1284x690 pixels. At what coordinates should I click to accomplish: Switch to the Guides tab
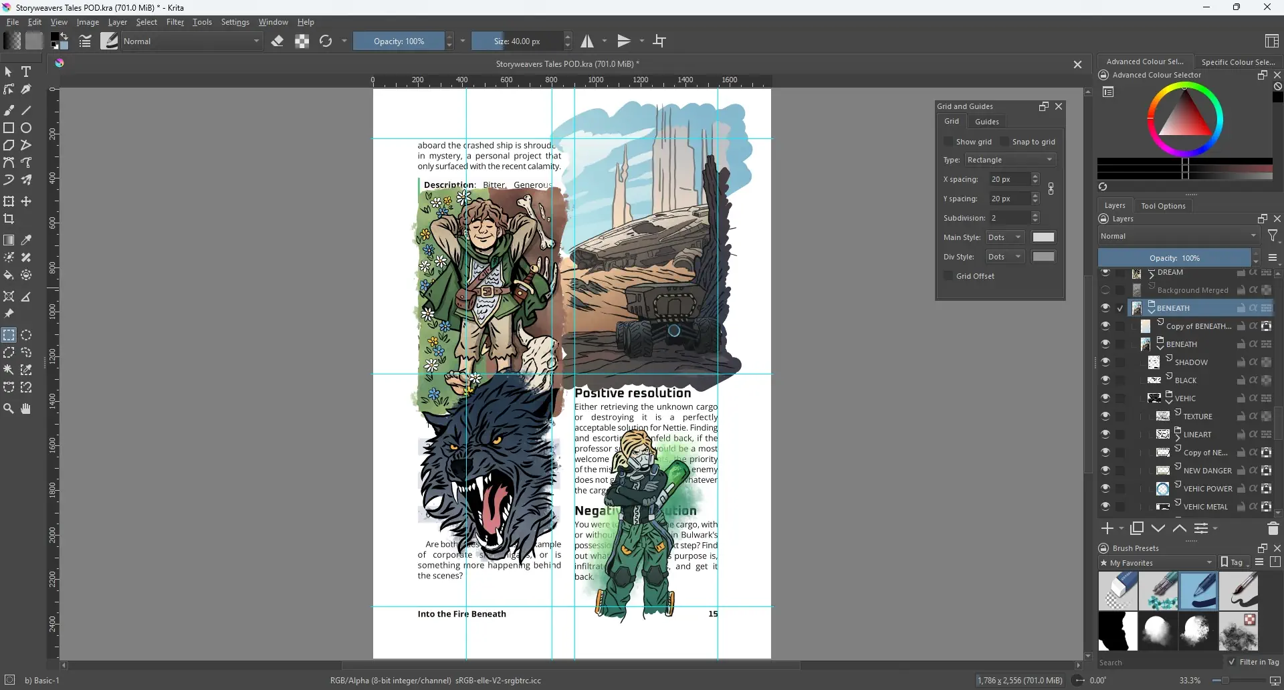[x=986, y=122]
